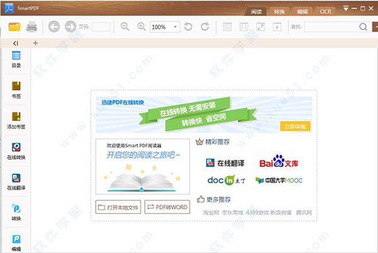Click the 转换 sidebar icon

click(16, 212)
